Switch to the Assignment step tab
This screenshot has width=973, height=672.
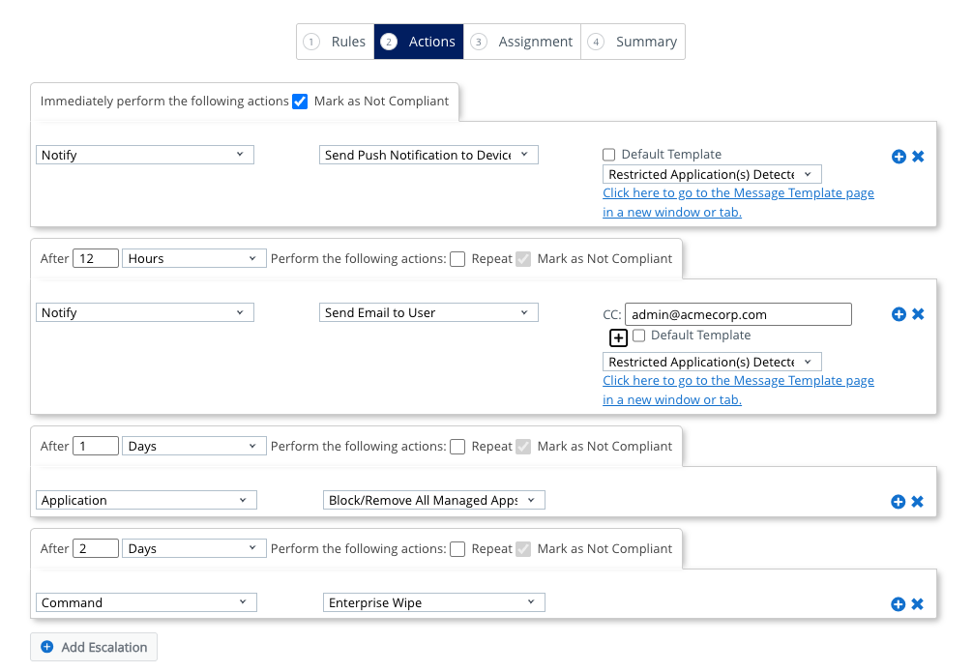[x=522, y=42]
